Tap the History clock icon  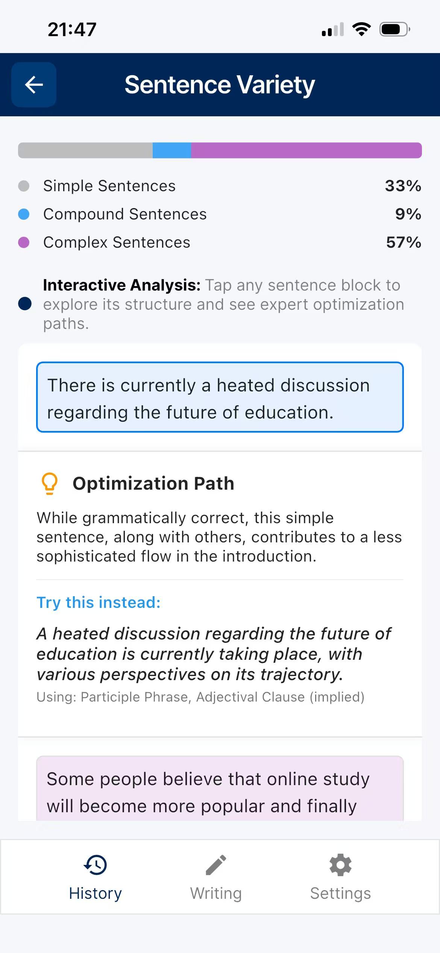pos(96,865)
